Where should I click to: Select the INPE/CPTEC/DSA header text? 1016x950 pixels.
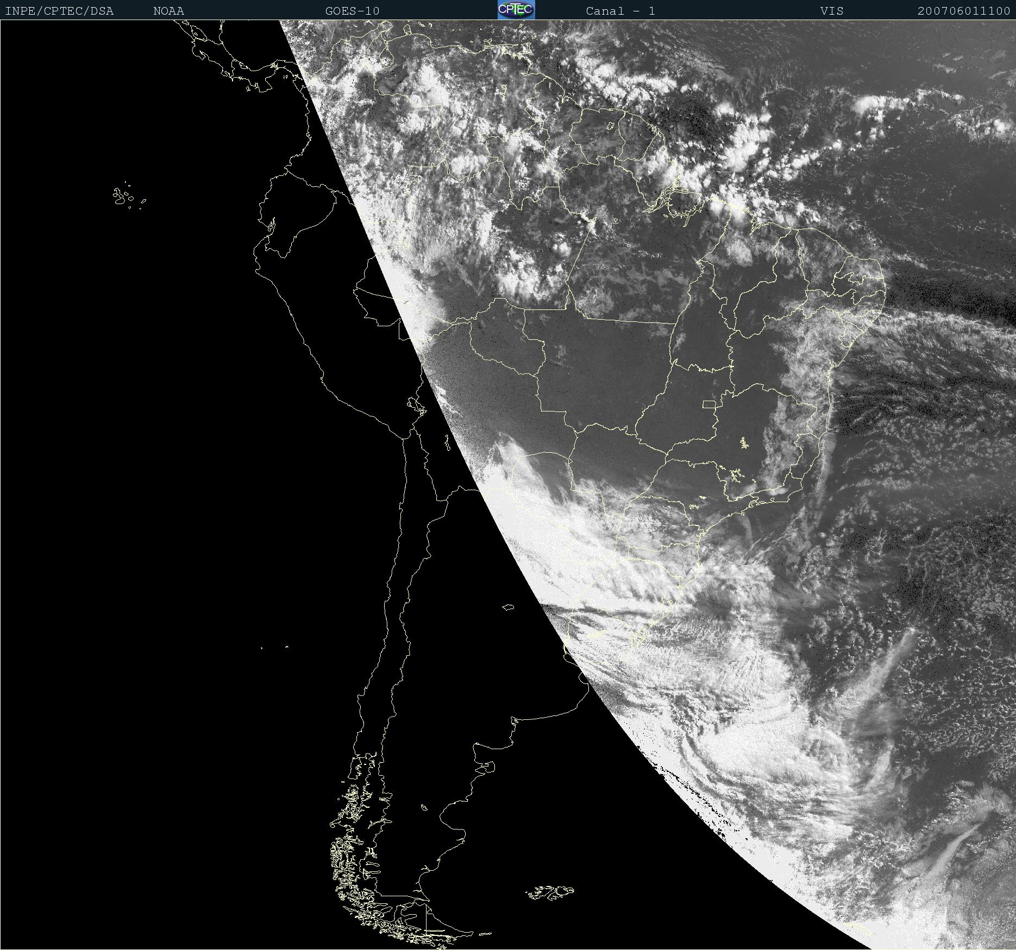pyautogui.click(x=59, y=11)
